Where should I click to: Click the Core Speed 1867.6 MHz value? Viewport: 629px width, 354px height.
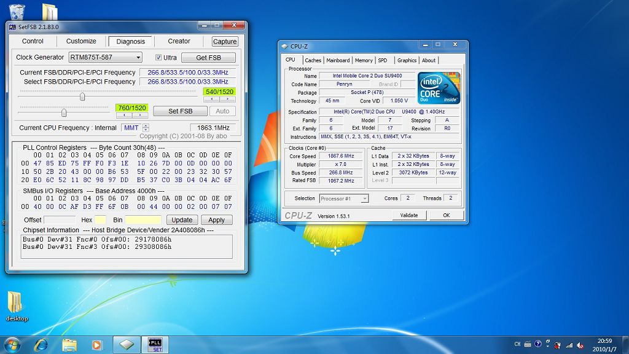tap(340, 156)
